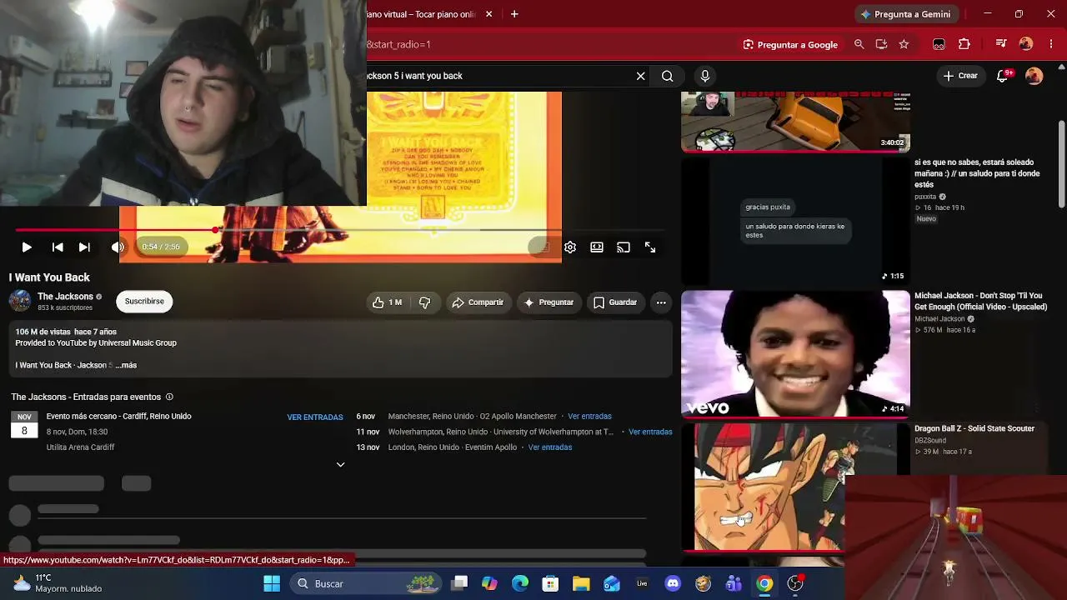Cast the video to another device

coord(624,247)
